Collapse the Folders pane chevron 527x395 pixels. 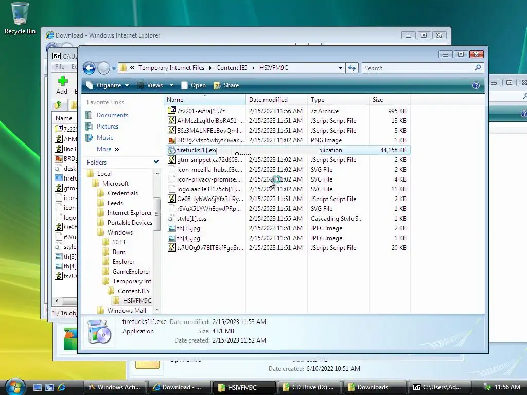point(156,162)
